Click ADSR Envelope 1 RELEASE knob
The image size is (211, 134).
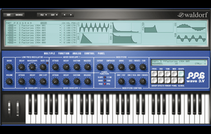click(x=87, y=67)
